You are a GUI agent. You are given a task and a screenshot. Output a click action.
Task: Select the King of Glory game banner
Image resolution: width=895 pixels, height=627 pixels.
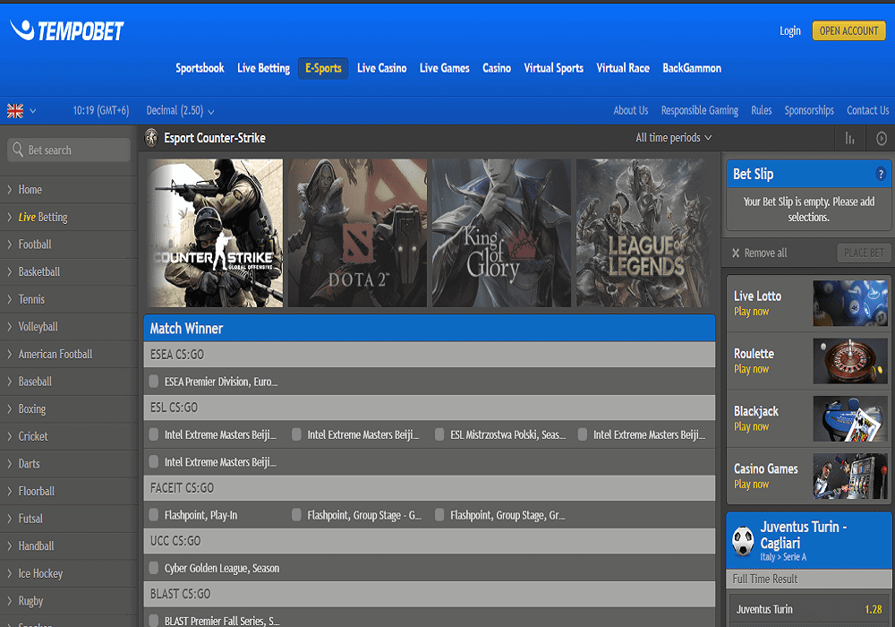[x=501, y=233]
